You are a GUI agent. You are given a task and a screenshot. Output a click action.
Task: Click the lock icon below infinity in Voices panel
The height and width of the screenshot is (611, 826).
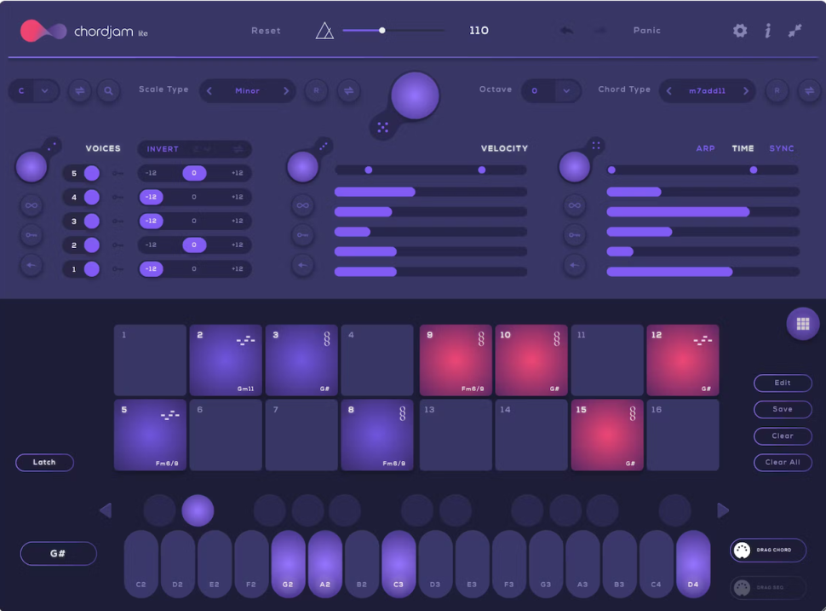point(32,234)
